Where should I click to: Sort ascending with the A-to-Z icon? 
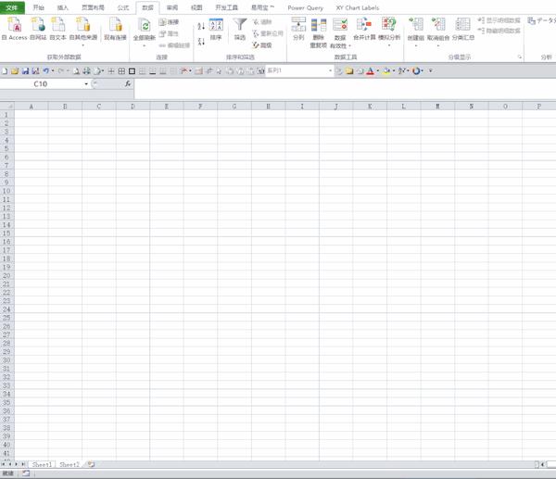201,26
